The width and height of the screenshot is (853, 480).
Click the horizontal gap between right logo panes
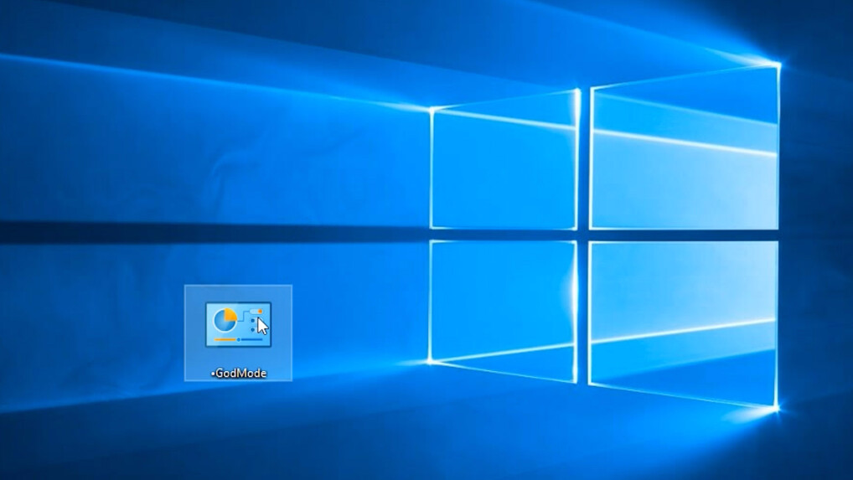tap(683, 235)
